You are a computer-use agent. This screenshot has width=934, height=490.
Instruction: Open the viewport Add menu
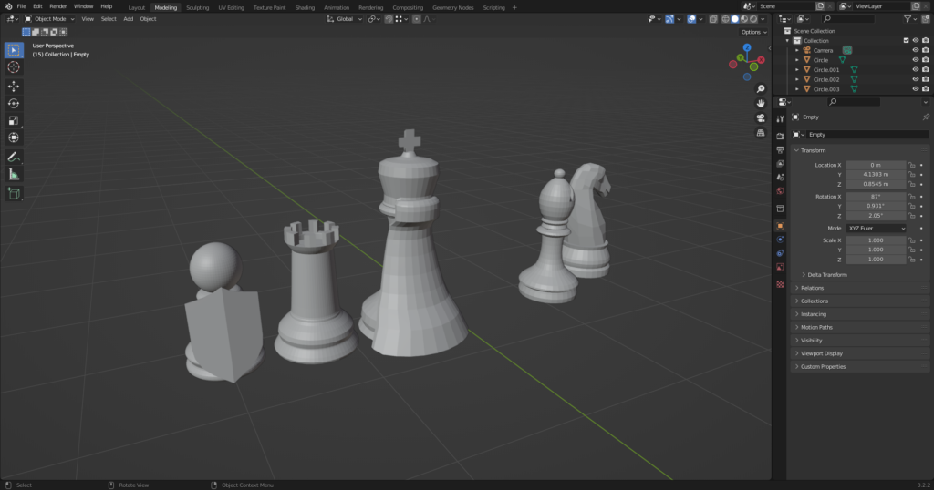click(x=128, y=19)
